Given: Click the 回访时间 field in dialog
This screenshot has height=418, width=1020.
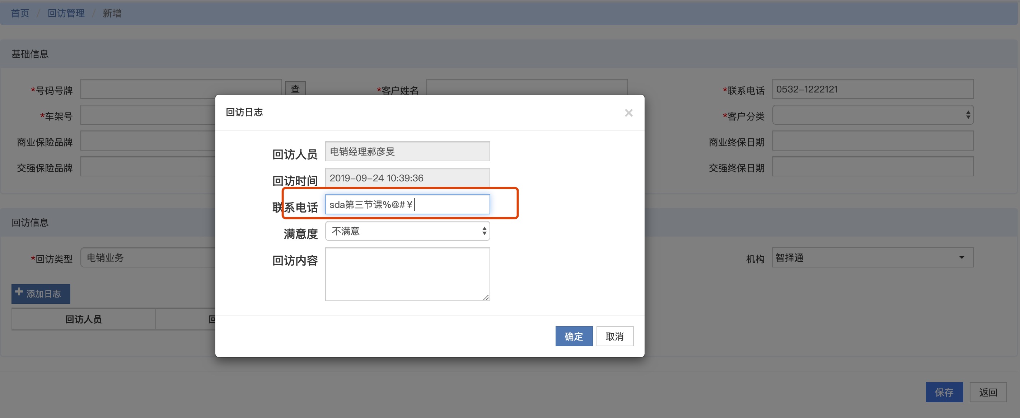Looking at the screenshot, I should (x=407, y=178).
